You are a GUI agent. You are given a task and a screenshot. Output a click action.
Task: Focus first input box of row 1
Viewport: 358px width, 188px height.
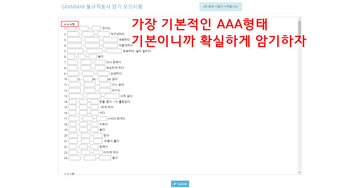pyautogui.click(x=72, y=29)
